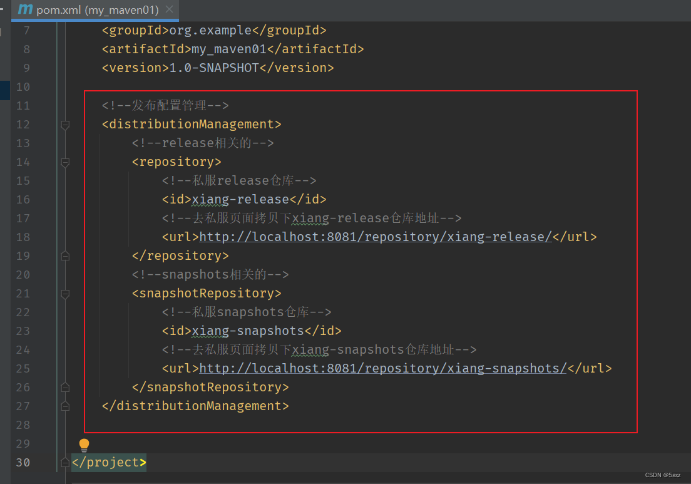Click line number 18 in gutter
Image resolution: width=691 pixels, height=484 pixels.
[x=23, y=237]
